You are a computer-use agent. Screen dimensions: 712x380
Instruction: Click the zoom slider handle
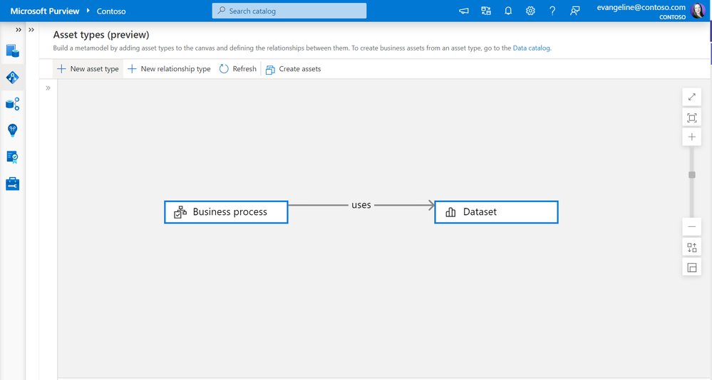pyautogui.click(x=691, y=175)
